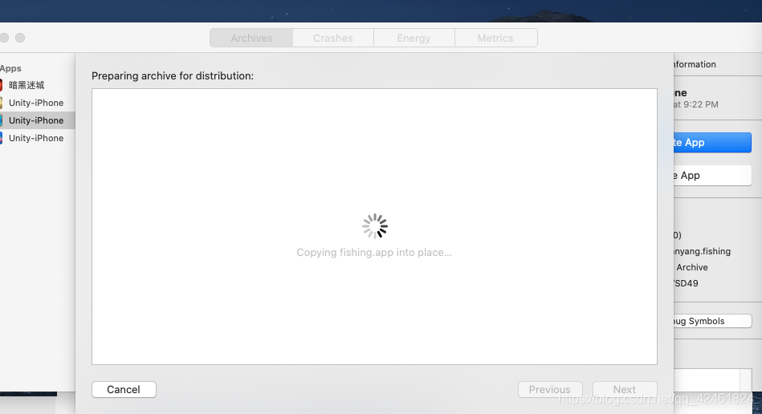The image size is (762, 414).
Task: Switch to the Archives tab
Action: click(251, 38)
